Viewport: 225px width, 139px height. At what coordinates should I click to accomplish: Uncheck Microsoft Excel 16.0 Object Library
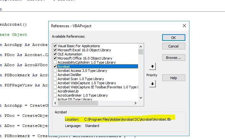[x=55, y=50]
